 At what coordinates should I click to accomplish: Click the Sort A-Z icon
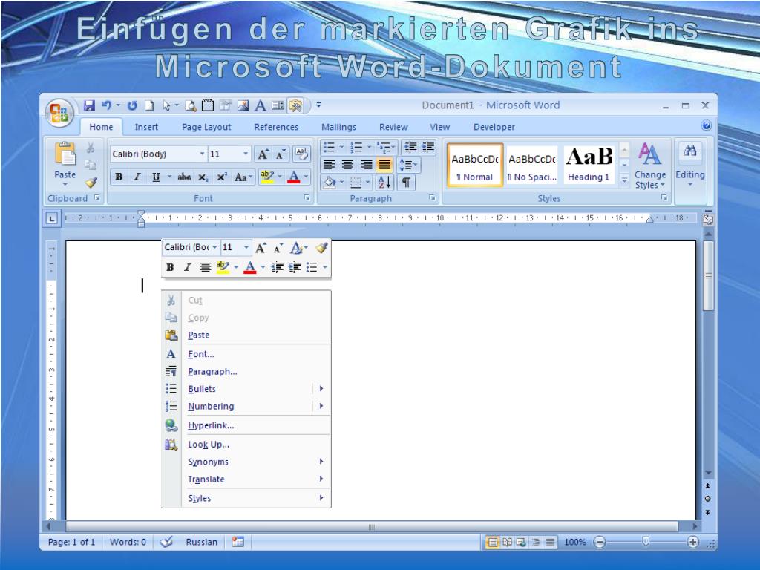[384, 183]
